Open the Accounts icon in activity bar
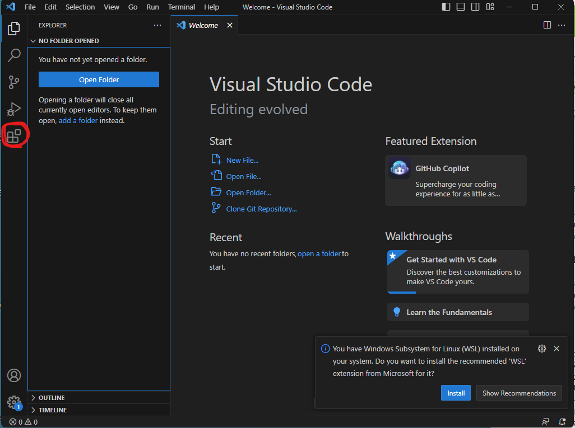Viewport: 575px width, 428px height. click(x=14, y=375)
